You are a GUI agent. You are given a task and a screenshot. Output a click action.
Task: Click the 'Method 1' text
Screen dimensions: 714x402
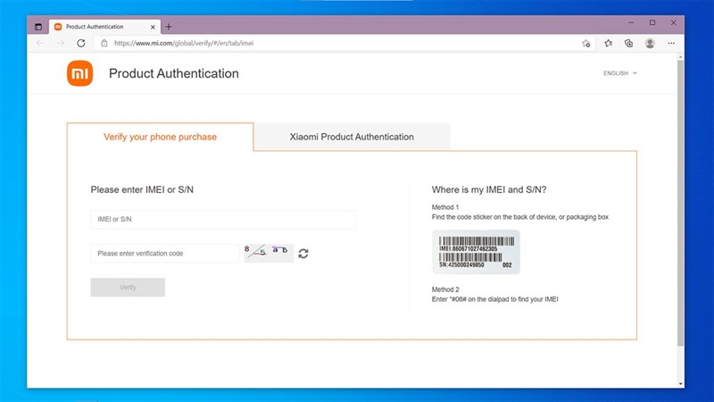[x=444, y=207]
